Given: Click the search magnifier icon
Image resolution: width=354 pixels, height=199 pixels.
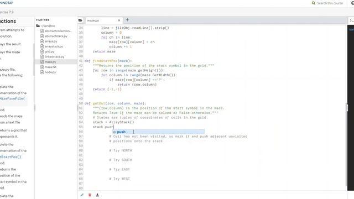Looking at the screenshot, I should click(x=314, y=3).
